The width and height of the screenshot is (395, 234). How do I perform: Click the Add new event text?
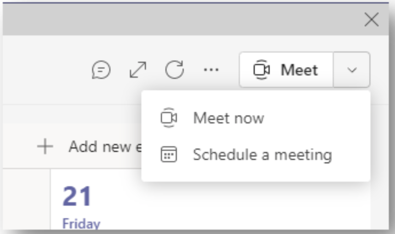pos(105,147)
